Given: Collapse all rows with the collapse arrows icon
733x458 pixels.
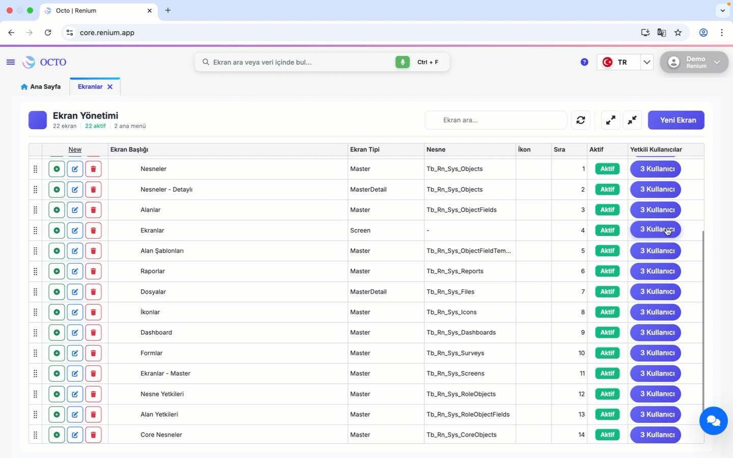Looking at the screenshot, I should click(632, 120).
